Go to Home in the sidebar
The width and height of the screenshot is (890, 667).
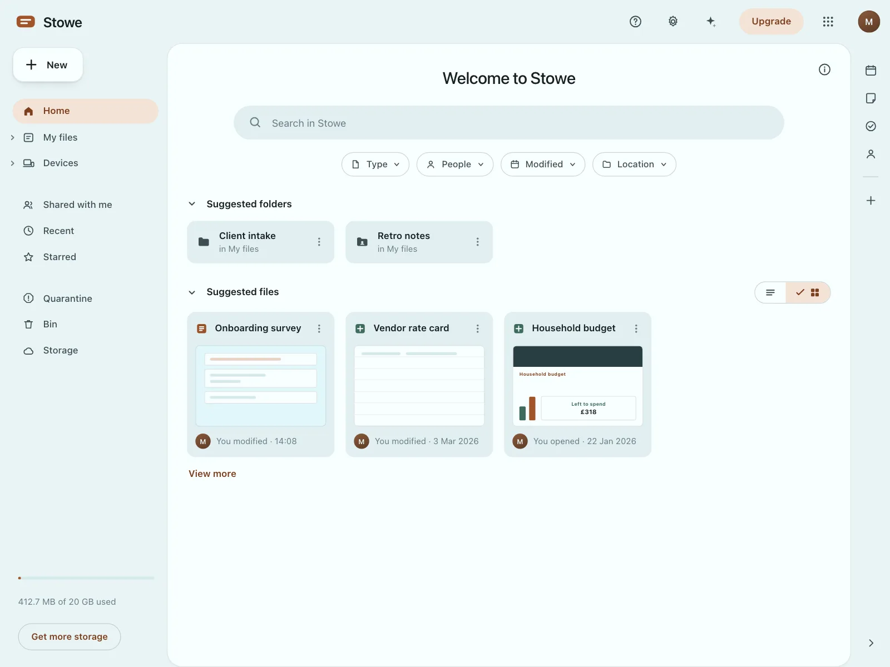86,111
